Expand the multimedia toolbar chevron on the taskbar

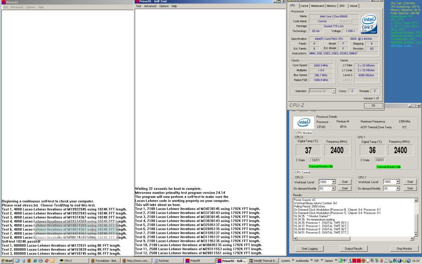(311, 260)
